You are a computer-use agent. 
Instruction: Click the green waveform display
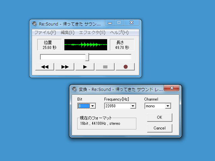86,45
